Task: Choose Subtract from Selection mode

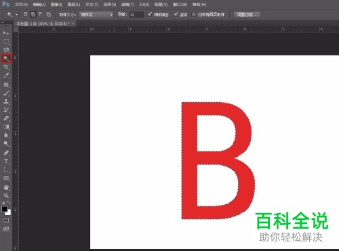Action: 41,14
